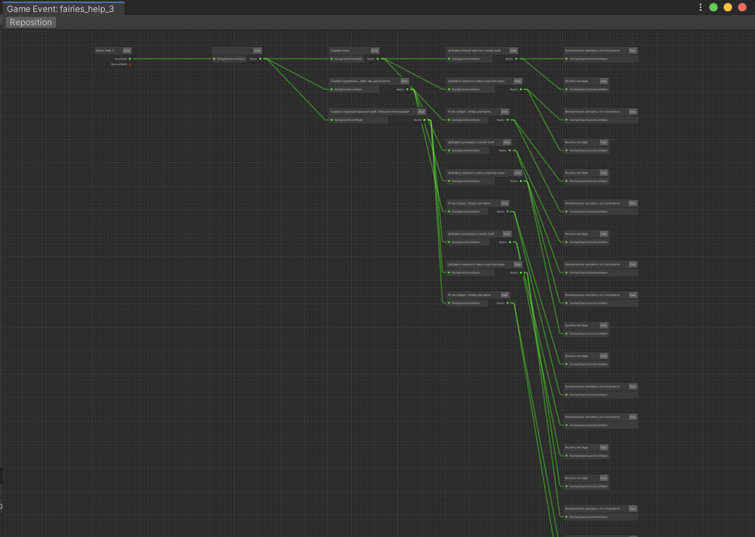Click Сорвать одуванчик node's input port
Viewport: 755px width, 537px height.
tap(331, 89)
